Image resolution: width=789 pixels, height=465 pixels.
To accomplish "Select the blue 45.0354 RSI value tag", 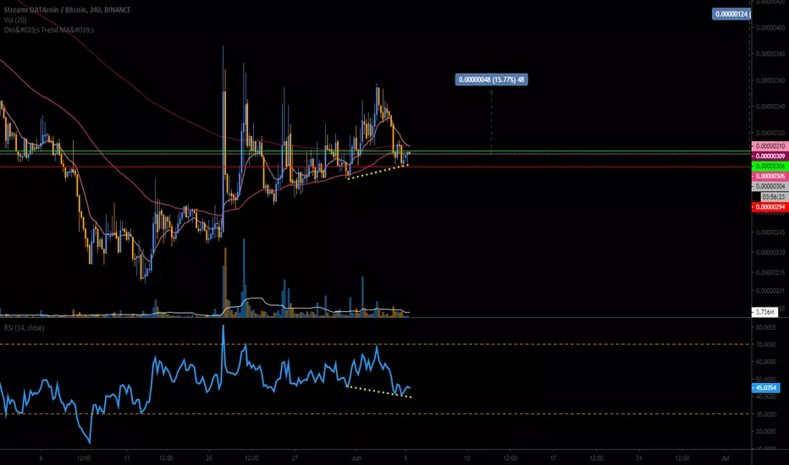I will pyautogui.click(x=766, y=387).
